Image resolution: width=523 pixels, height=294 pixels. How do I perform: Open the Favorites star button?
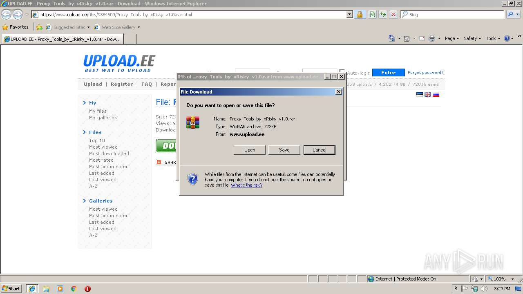(16, 27)
